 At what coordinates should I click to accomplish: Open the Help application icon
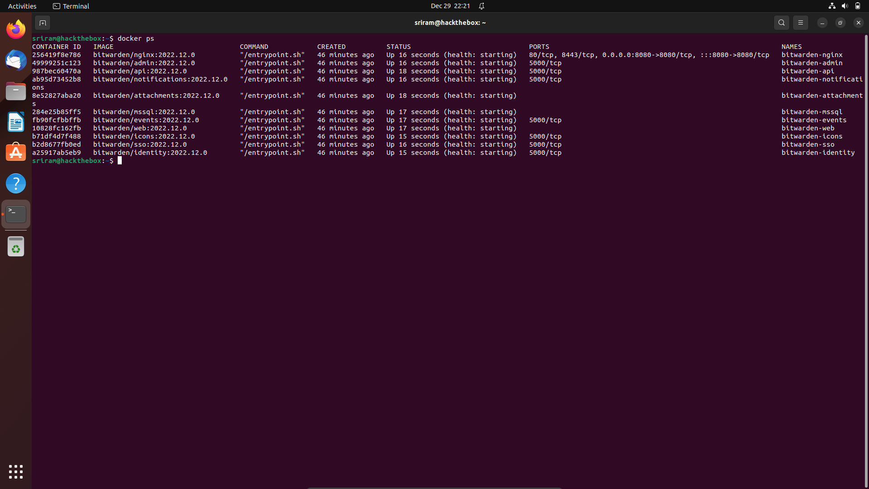(16, 183)
